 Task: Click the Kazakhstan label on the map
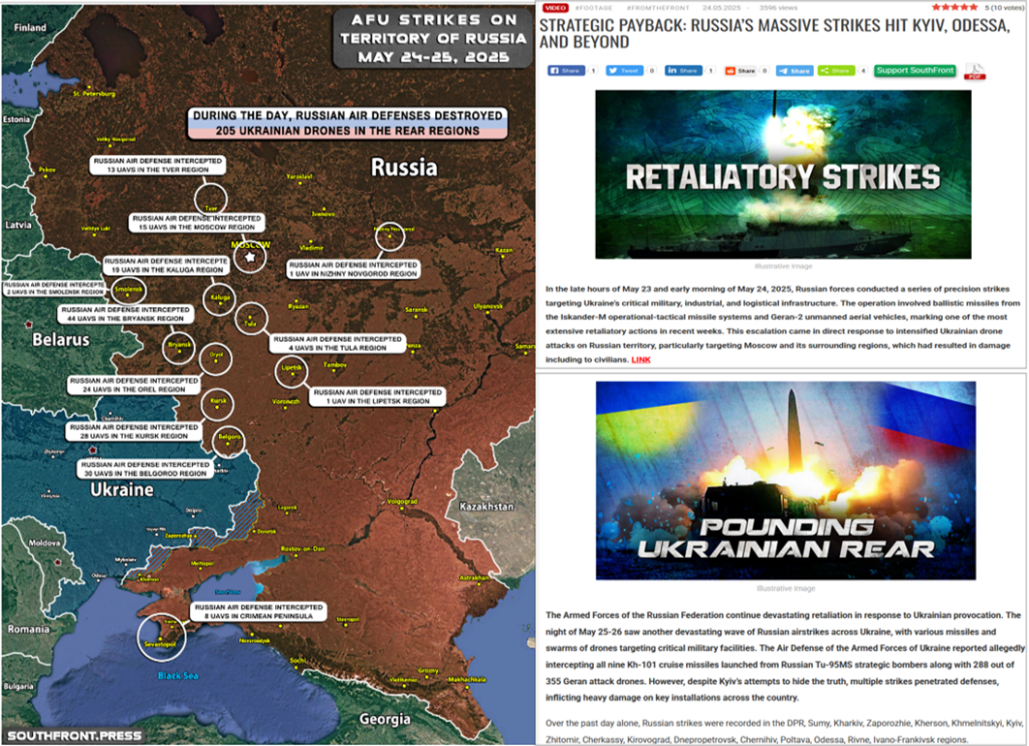[486, 507]
